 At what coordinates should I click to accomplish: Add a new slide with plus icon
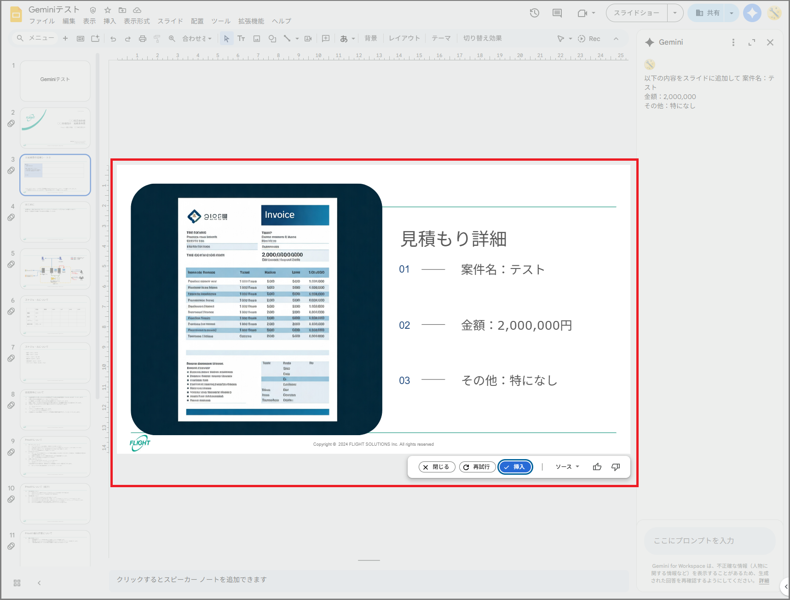[65, 39]
